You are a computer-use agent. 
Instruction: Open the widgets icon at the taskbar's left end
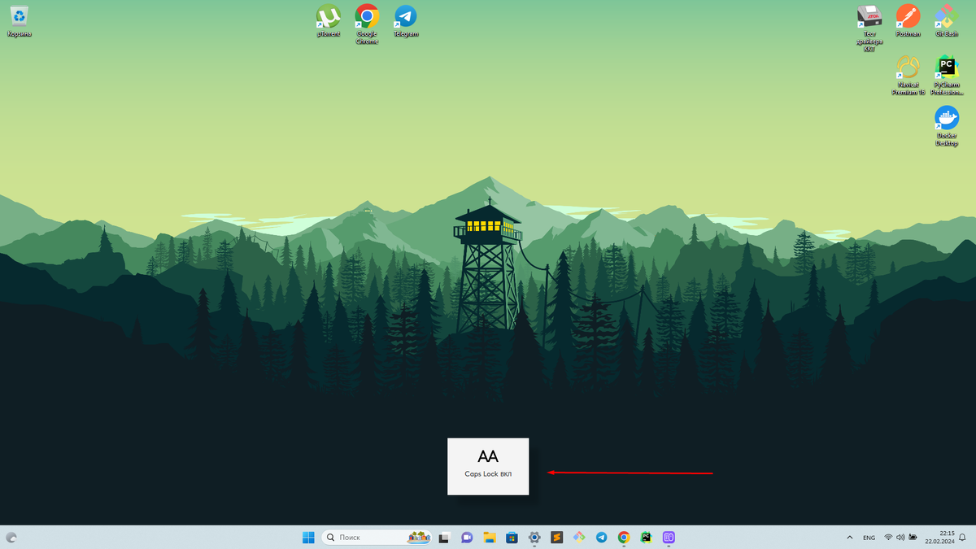click(11, 538)
